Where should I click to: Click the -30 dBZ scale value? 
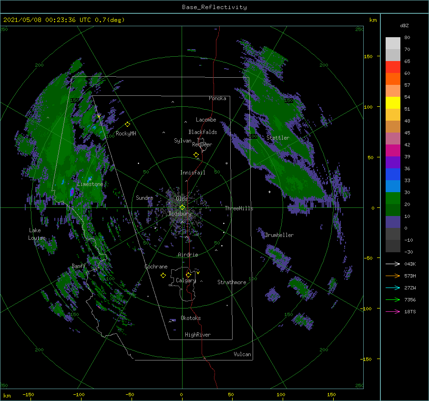pyautogui.click(x=409, y=252)
